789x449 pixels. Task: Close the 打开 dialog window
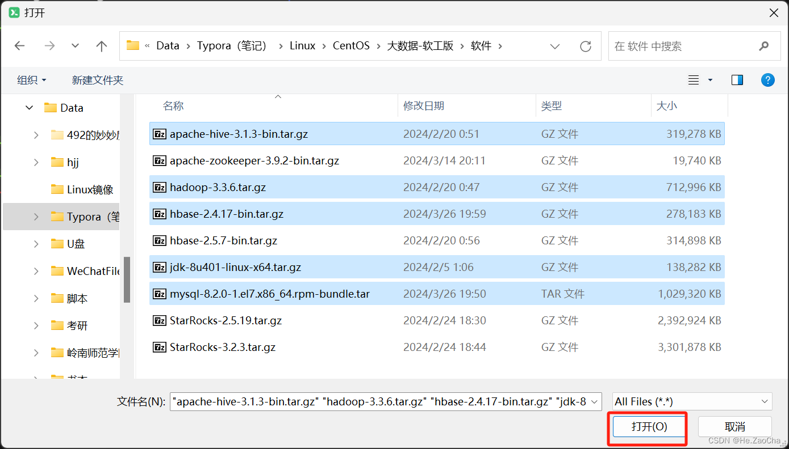[774, 12]
